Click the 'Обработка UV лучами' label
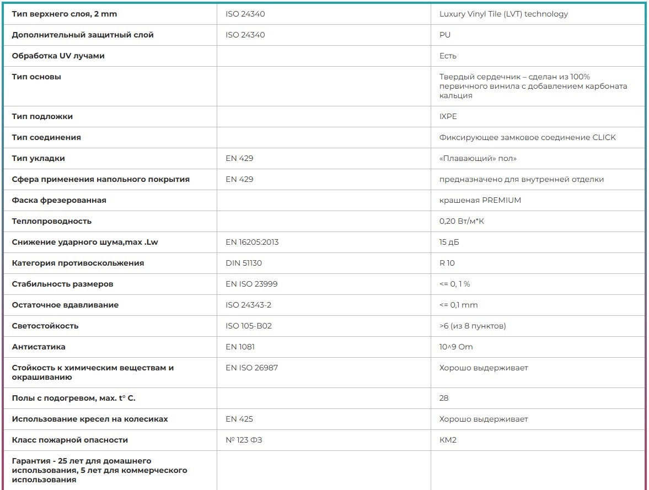This screenshot has width=649, height=490. [58, 56]
